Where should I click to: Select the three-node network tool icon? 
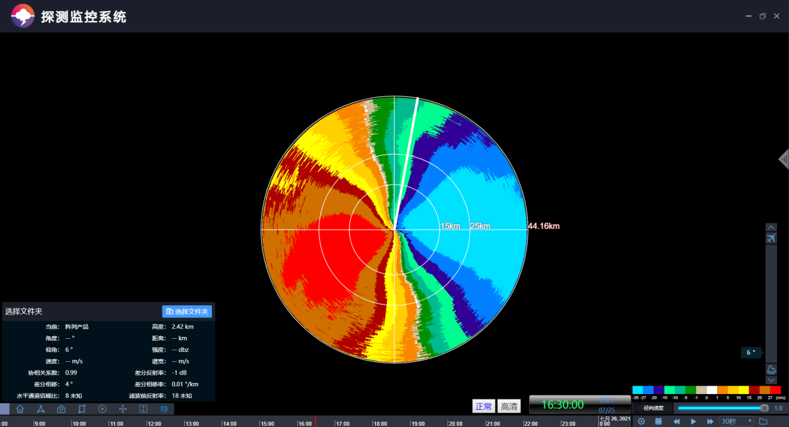point(40,409)
